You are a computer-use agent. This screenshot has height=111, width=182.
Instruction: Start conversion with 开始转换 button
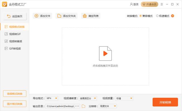tap(165, 102)
